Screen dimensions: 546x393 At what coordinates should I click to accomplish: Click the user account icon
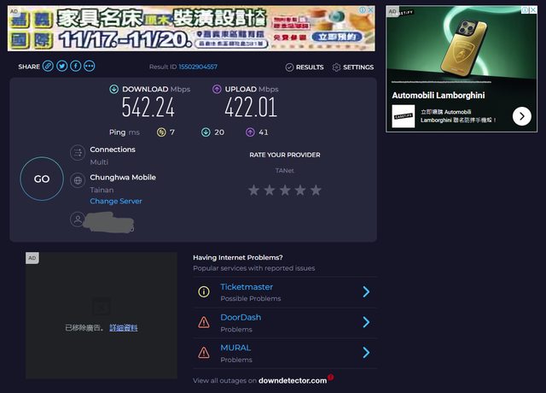pyautogui.click(x=78, y=220)
